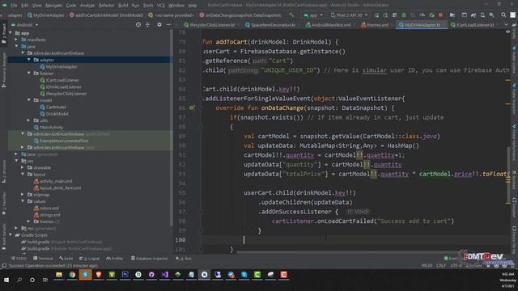Open the Refactor menu
518x291 pixels.
tap(106, 6)
